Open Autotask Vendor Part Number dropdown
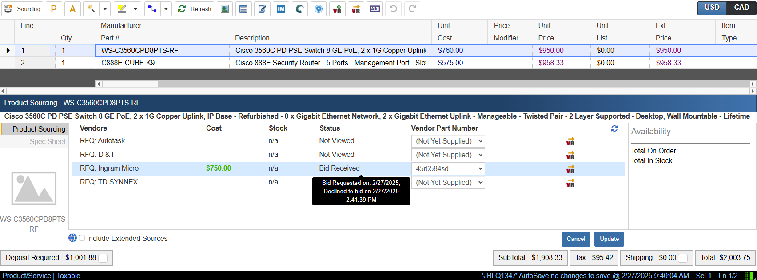 (448, 141)
